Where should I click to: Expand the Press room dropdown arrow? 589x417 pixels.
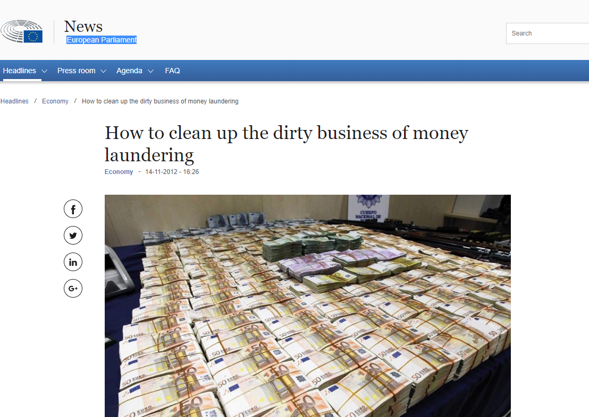click(x=103, y=71)
